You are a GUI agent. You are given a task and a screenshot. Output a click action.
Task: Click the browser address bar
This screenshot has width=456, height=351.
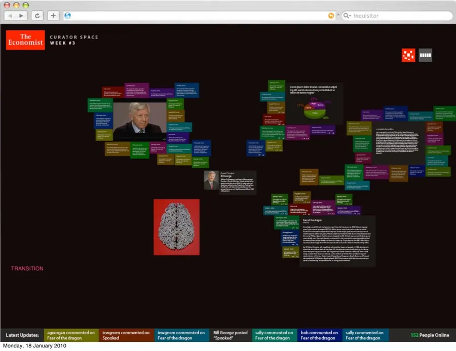point(199,16)
